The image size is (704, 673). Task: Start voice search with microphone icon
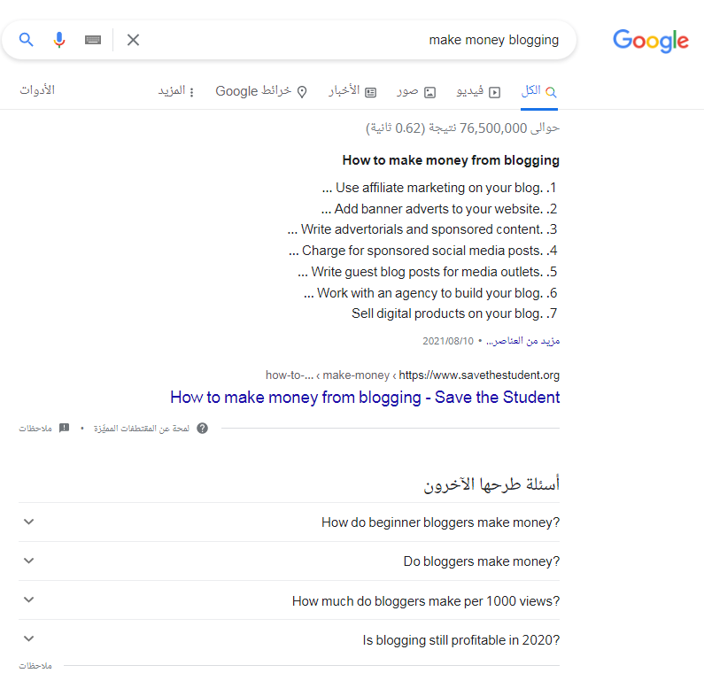pyautogui.click(x=59, y=40)
